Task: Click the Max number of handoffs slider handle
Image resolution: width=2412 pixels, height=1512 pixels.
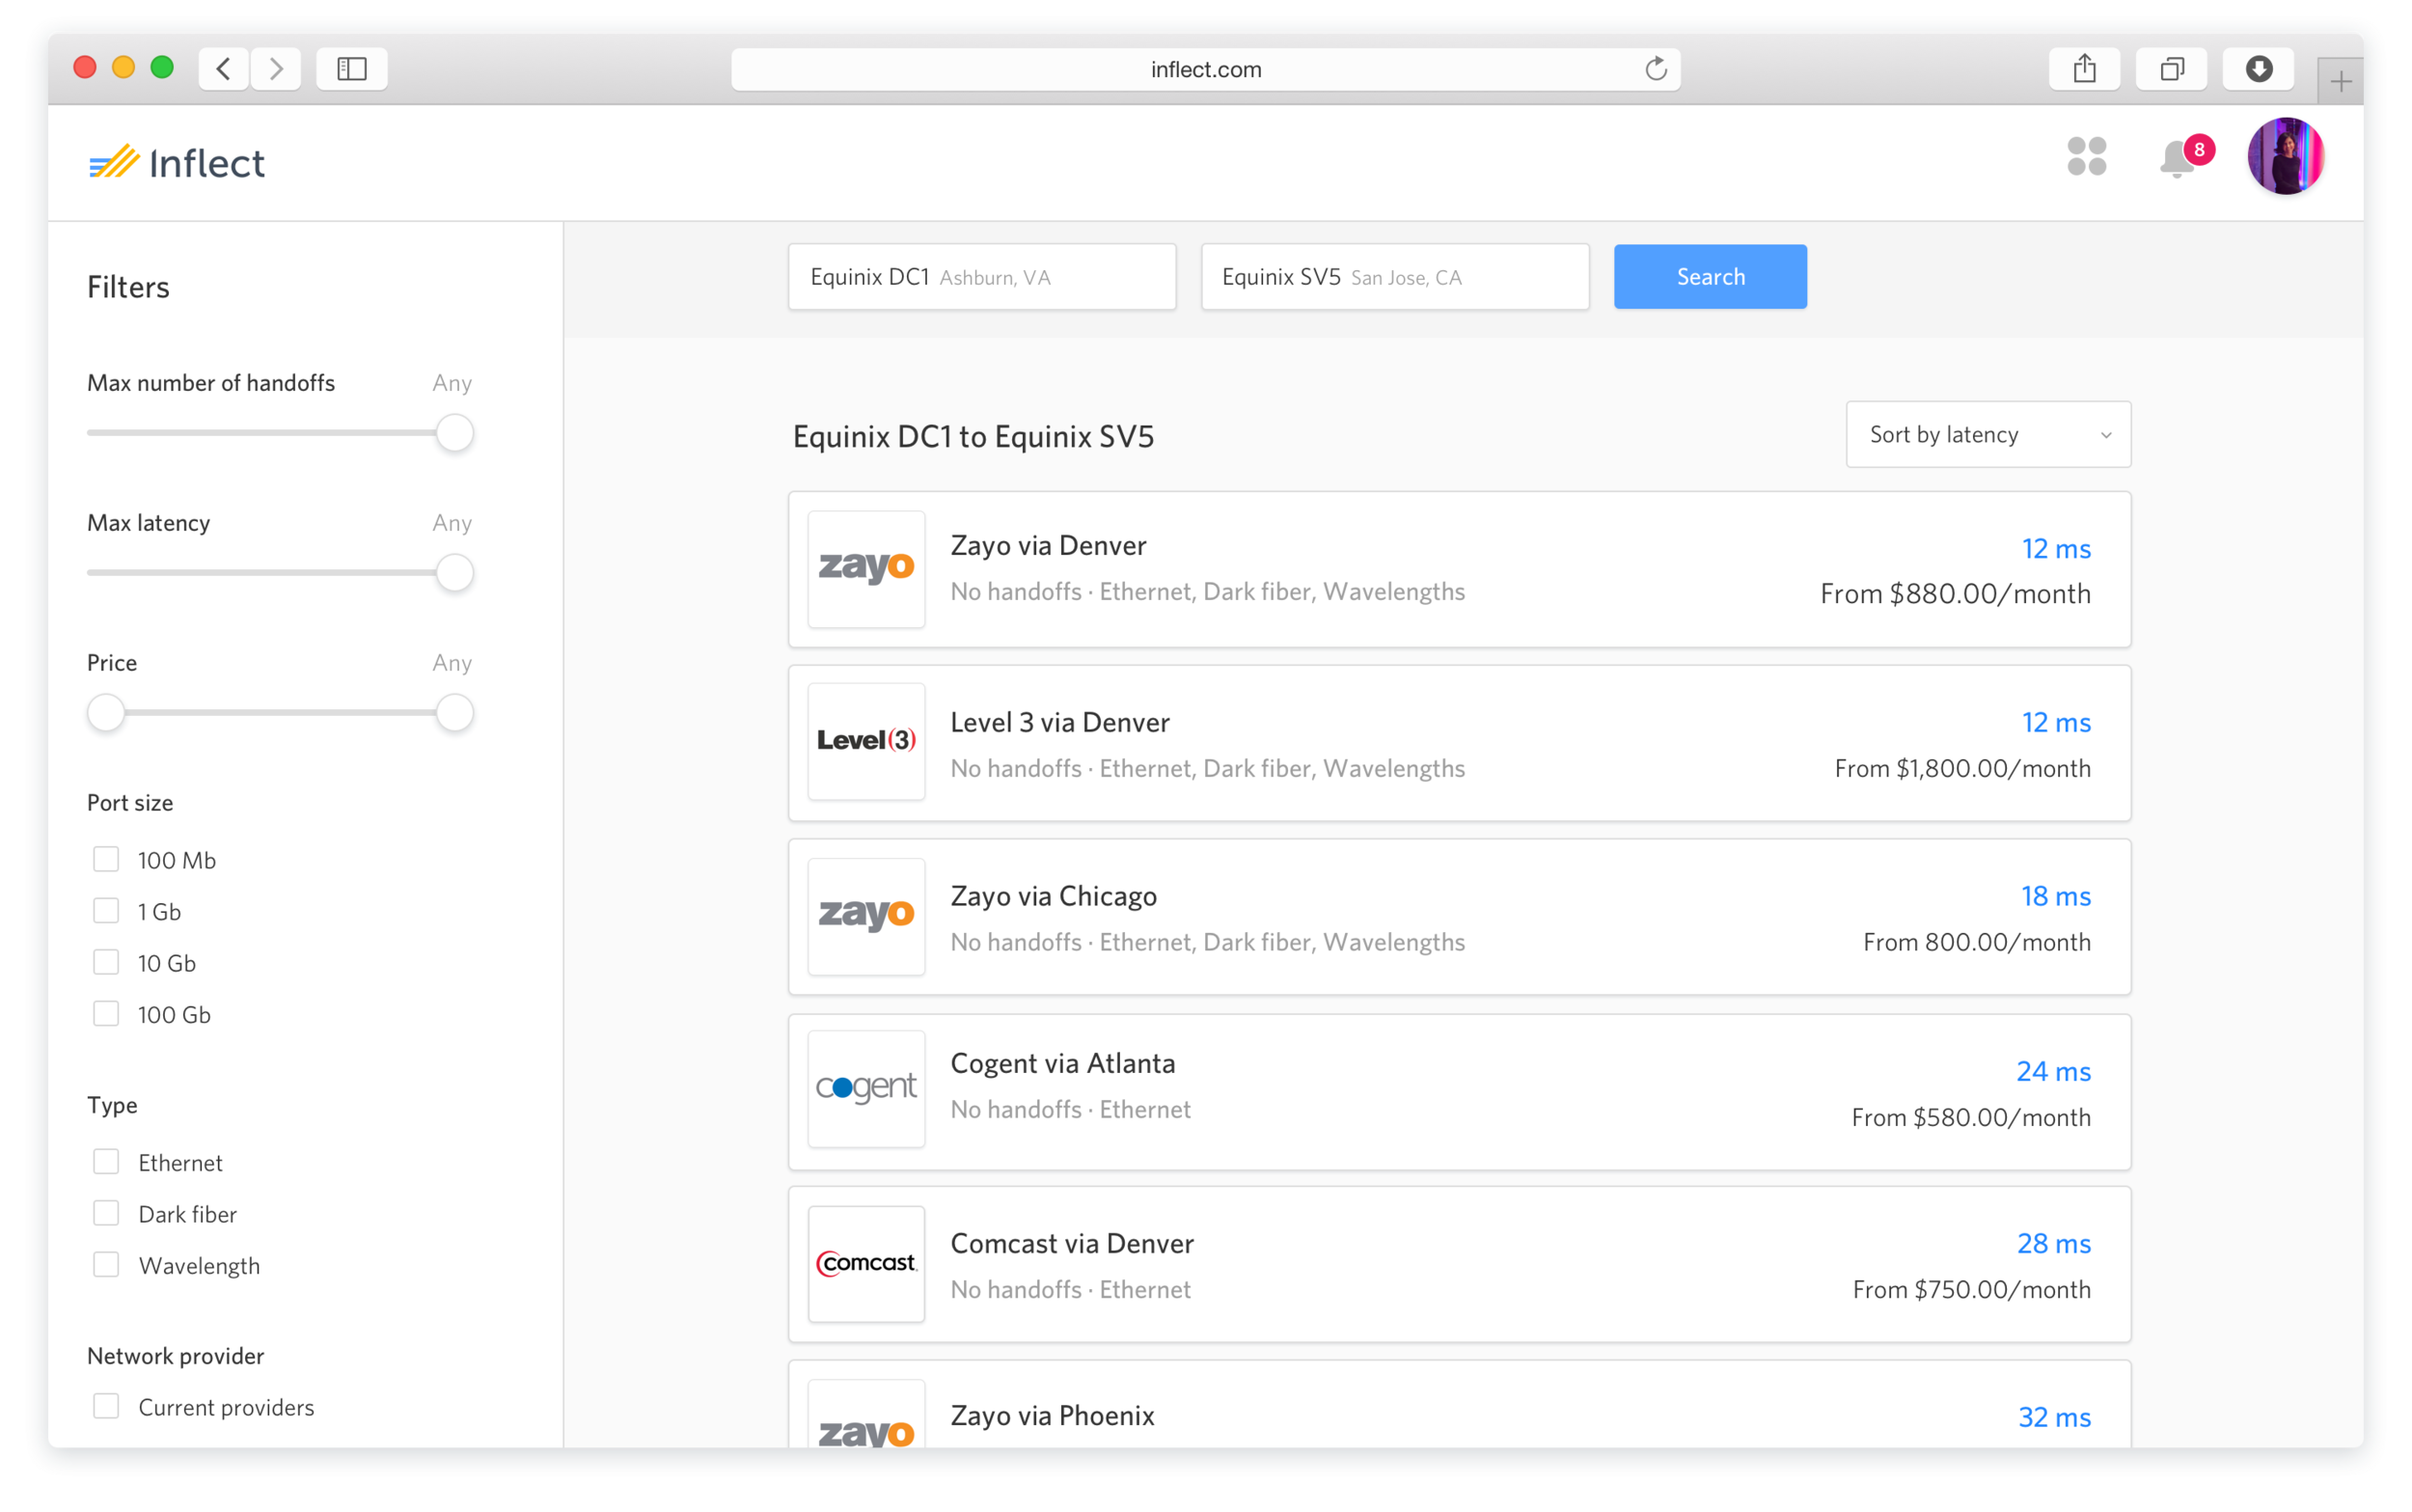Action: (x=454, y=433)
